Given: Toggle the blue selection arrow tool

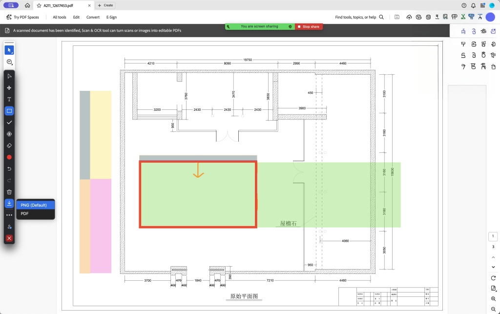Looking at the screenshot, I should click(x=9, y=50).
